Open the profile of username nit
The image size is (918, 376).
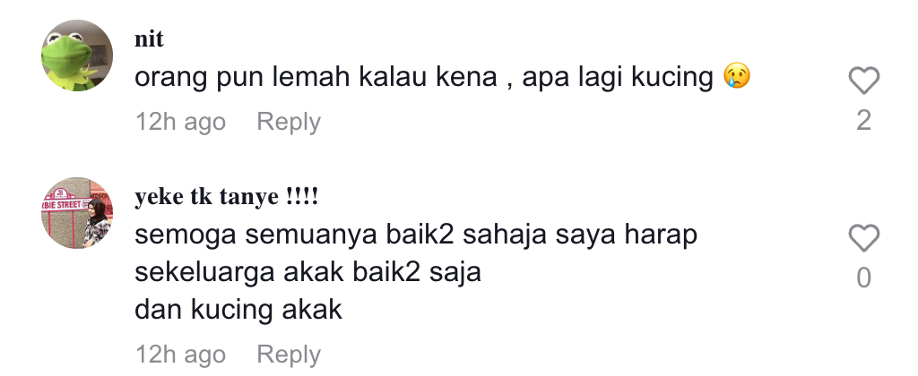point(150,39)
